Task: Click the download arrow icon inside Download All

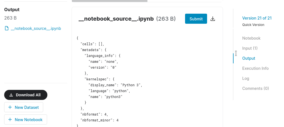Action: (11, 95)
